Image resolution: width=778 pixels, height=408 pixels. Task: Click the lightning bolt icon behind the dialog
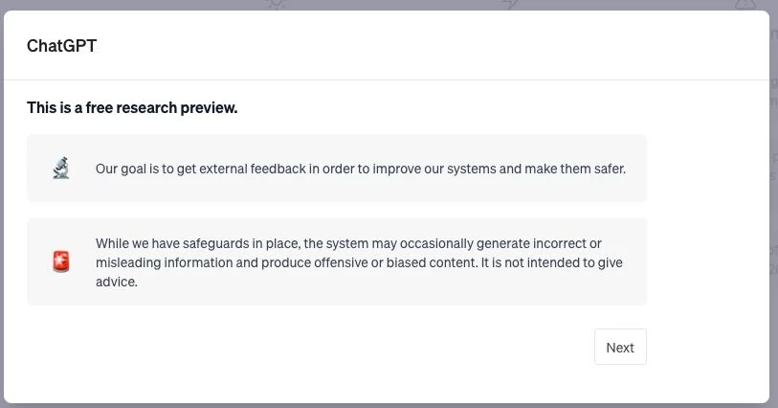click(510, 5)
